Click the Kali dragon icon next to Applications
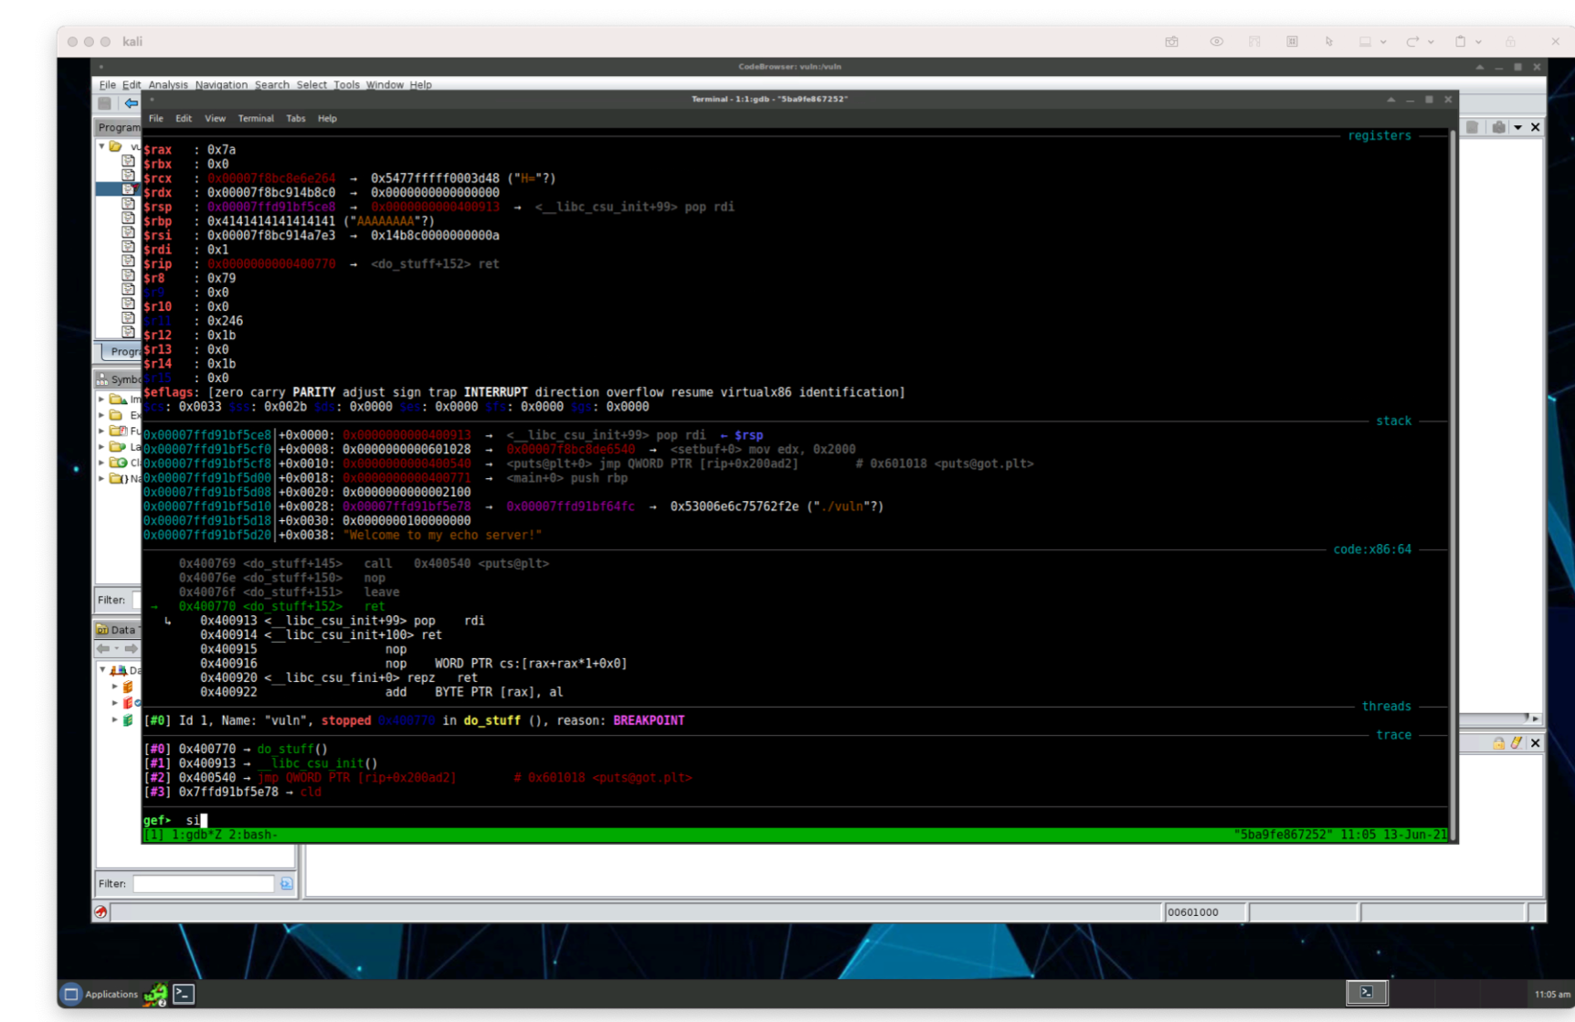The image size is (1575, 1022). [153, 994]
